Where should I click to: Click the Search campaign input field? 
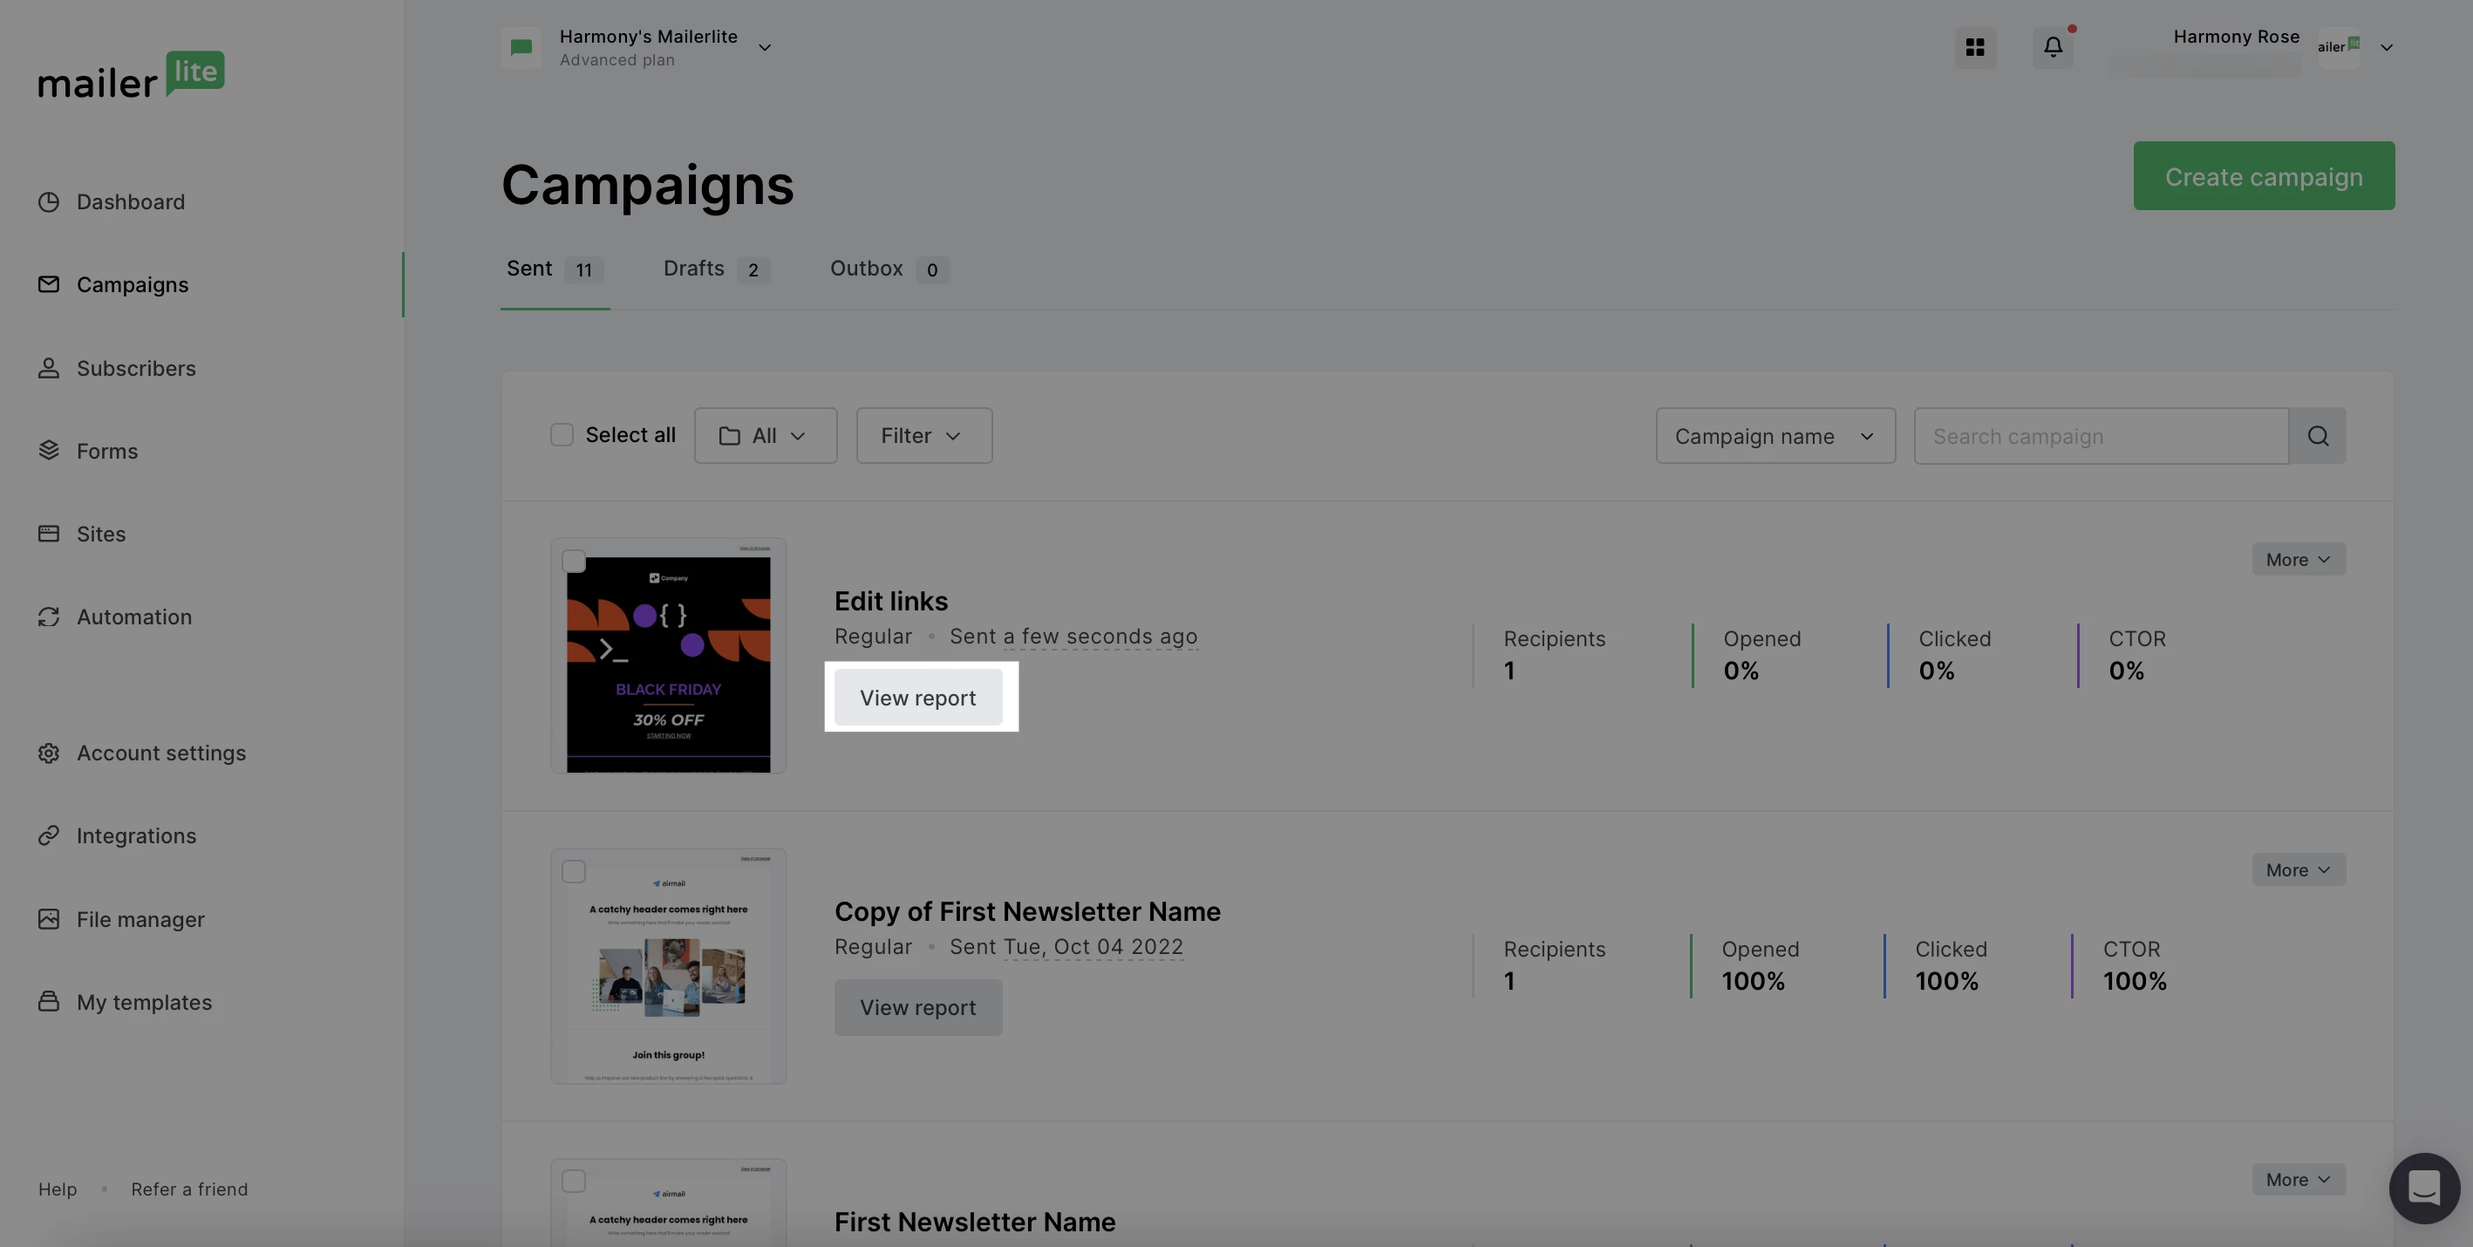pos(2100,437)
